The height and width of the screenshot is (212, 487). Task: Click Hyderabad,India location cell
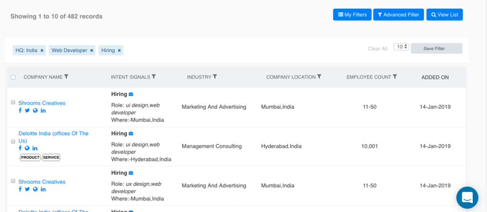(282, 146)
